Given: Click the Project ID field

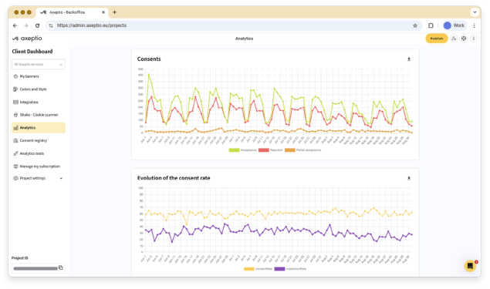Looking at the screenshot, I should coord(39,268).
